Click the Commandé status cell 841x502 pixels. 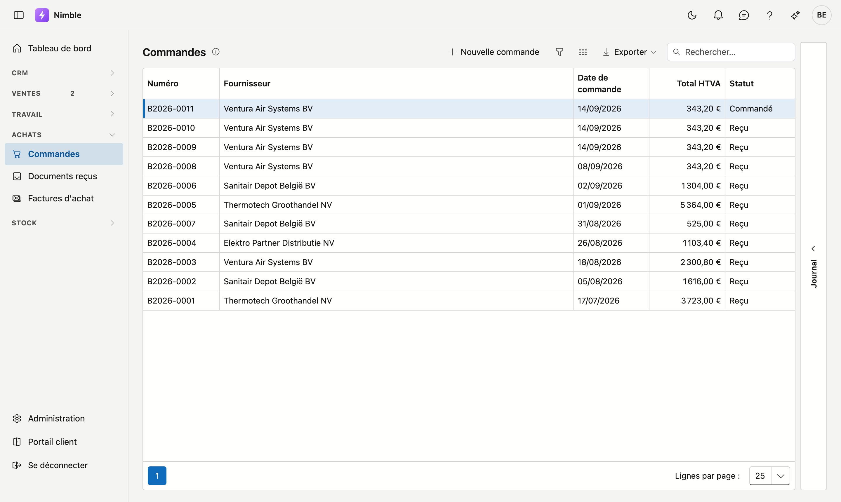pos(760,109)
